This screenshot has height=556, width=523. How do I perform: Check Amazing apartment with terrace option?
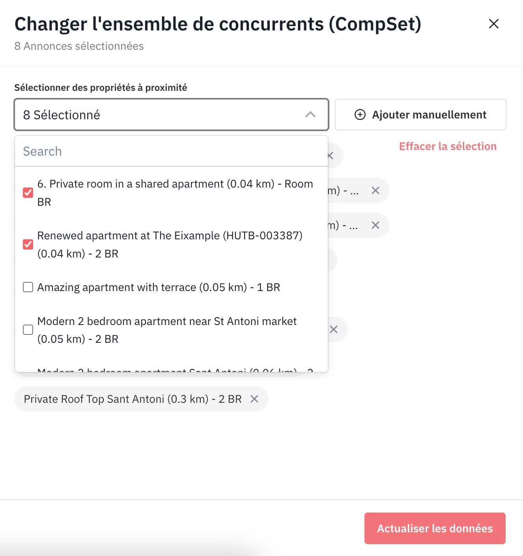(x=28, y=287)
